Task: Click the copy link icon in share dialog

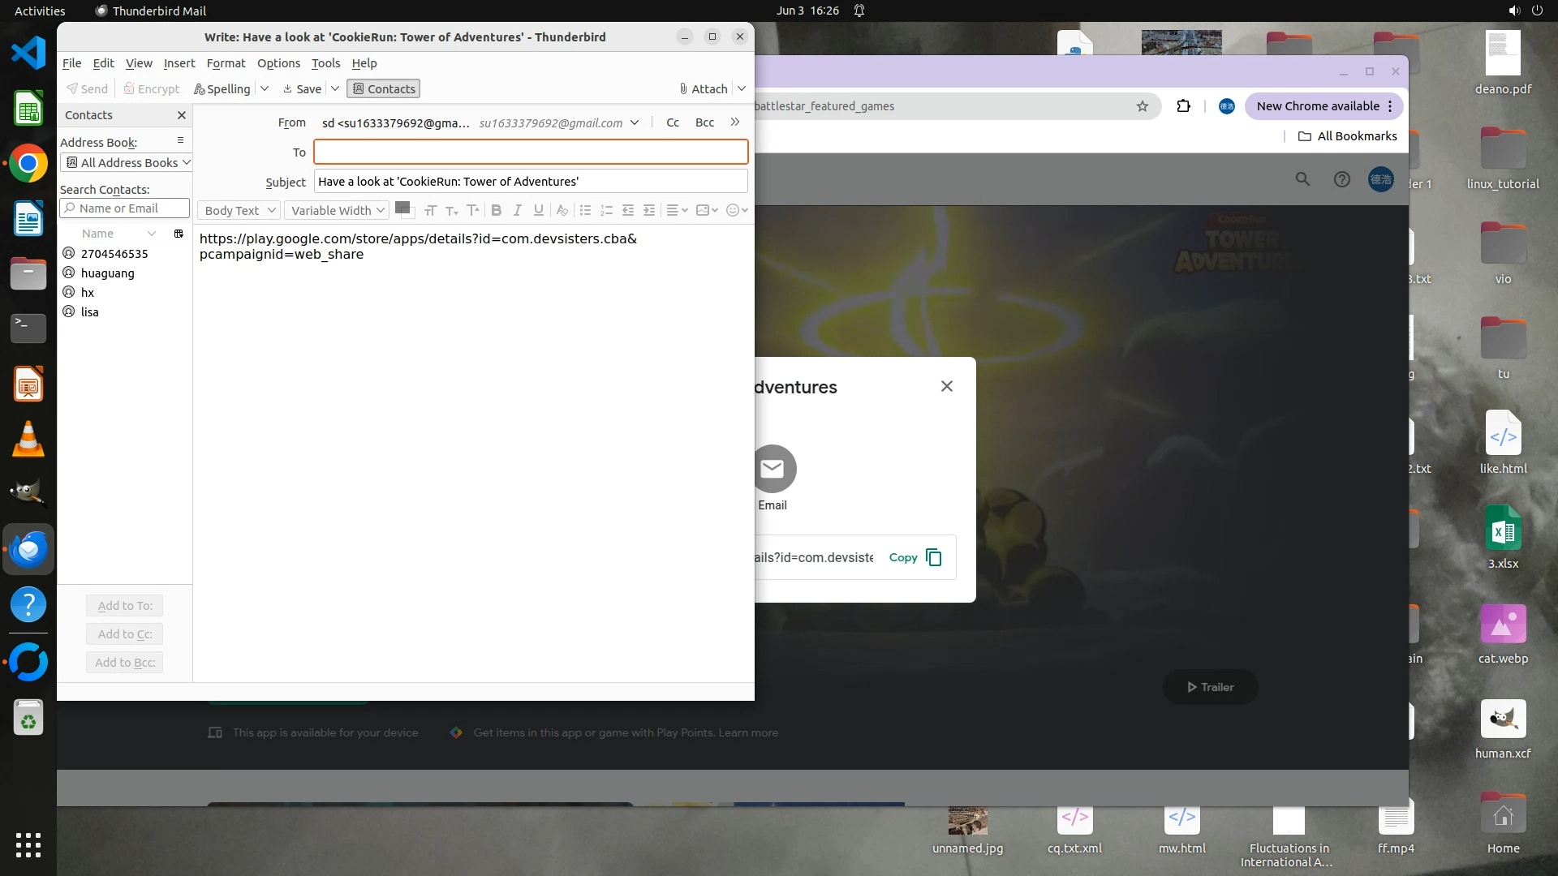Action: (934, 557)
